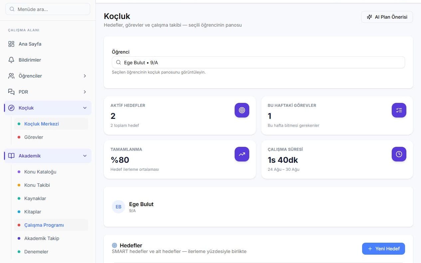Click the sparkle icon on AI Plan Önerisi
Screen dimensions: 421x263
coord(369,17)
